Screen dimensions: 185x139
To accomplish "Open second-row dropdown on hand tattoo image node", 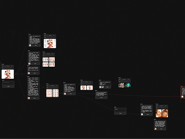I will pos(166,108).
